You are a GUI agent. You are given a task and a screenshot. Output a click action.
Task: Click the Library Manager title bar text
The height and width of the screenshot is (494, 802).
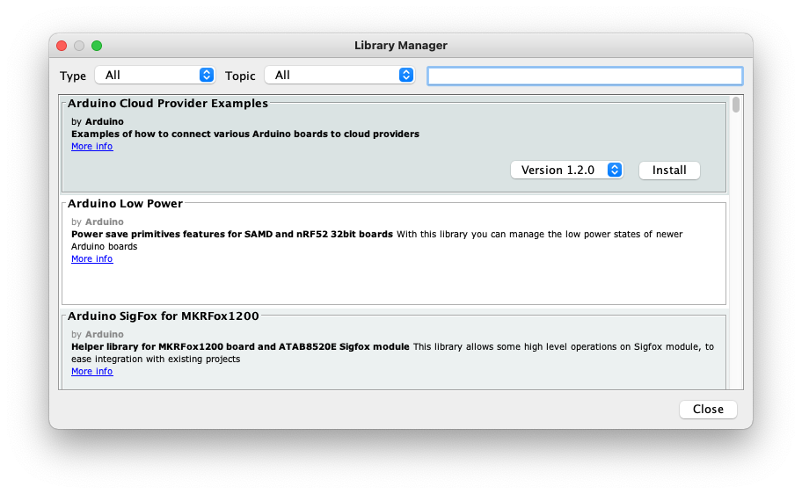(400, 46)
